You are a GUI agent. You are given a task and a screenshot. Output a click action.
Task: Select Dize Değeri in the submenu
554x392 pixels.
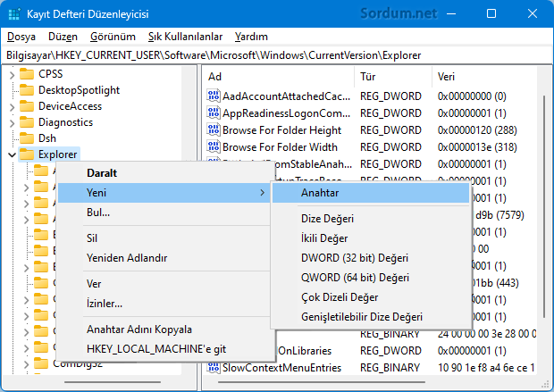coord(371,219)
